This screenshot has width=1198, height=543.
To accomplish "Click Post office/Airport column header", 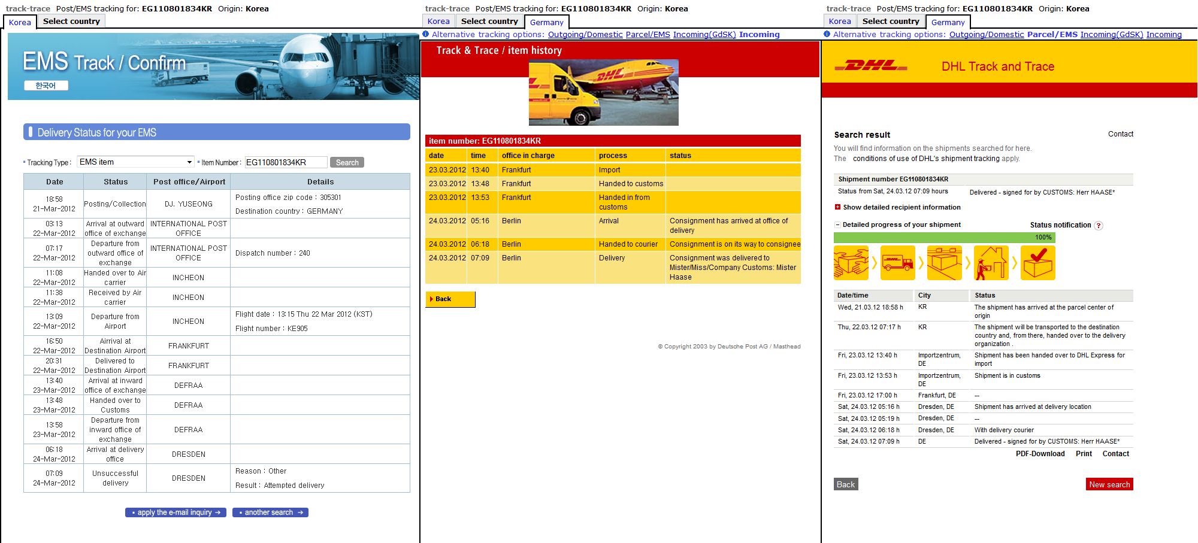I will [x=189, y=182].
